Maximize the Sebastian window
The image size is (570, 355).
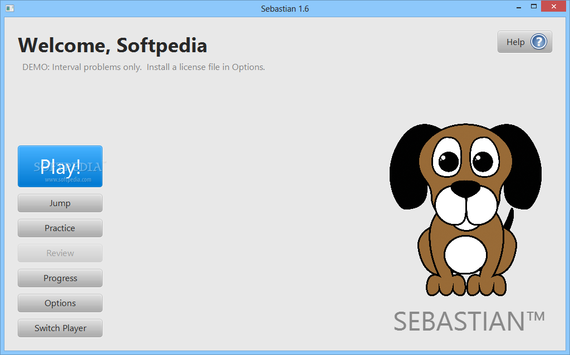tap(534, 7)
